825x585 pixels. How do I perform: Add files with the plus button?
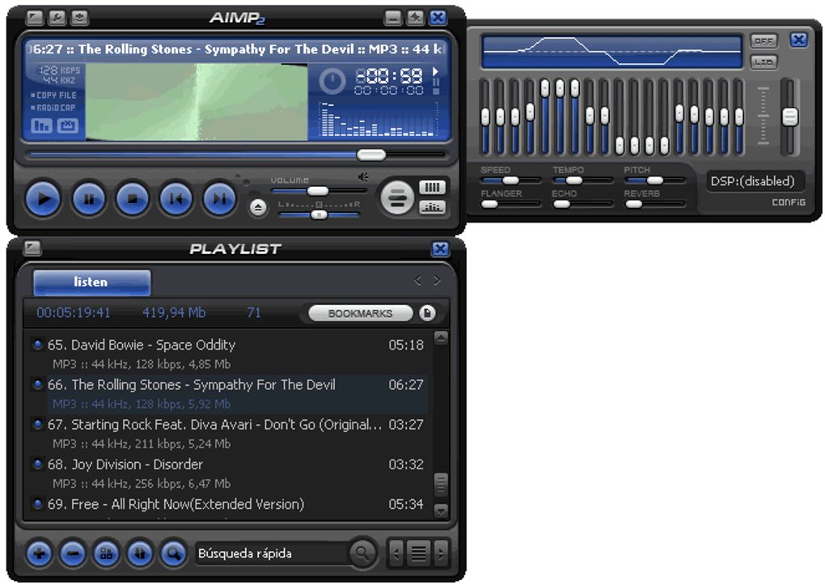point(39,554)
